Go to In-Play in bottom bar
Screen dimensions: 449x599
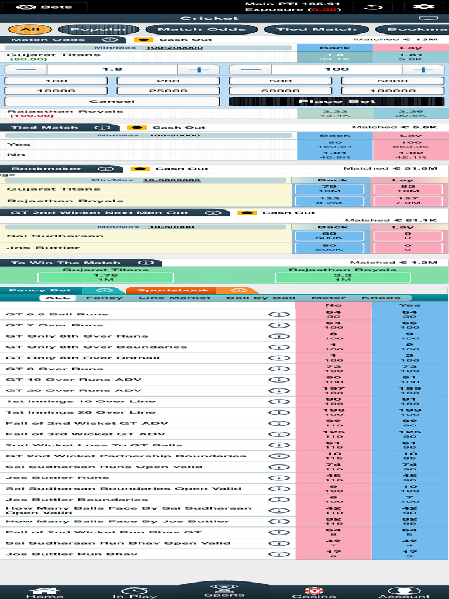tap(134, 592)
